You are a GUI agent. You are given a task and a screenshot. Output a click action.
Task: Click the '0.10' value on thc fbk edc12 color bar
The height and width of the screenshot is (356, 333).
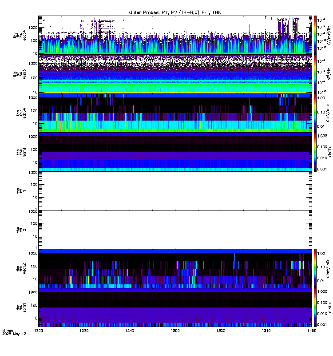(321, 267)
